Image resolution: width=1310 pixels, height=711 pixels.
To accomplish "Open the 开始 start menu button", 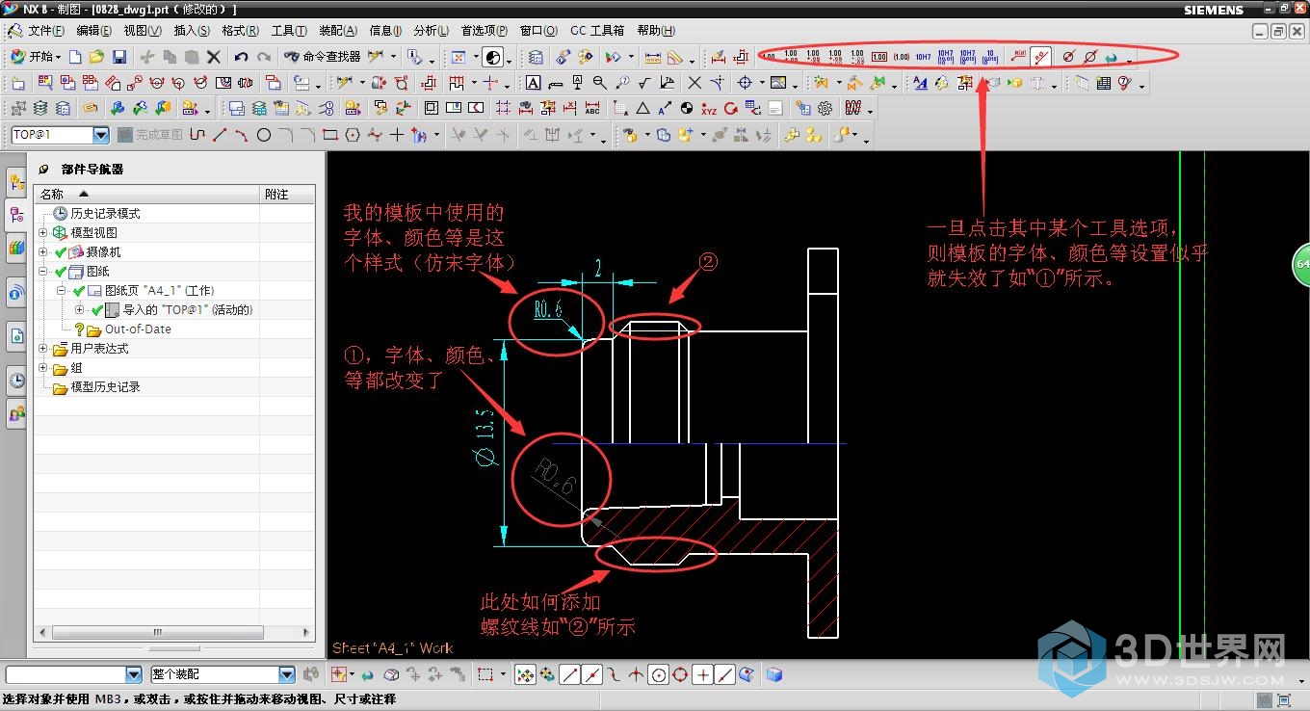I will pyautogui.click(x=36, y=57).
